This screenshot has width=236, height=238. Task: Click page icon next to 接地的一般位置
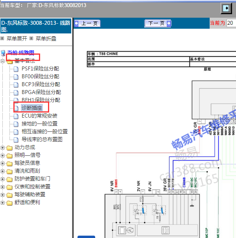pos(16,124)
